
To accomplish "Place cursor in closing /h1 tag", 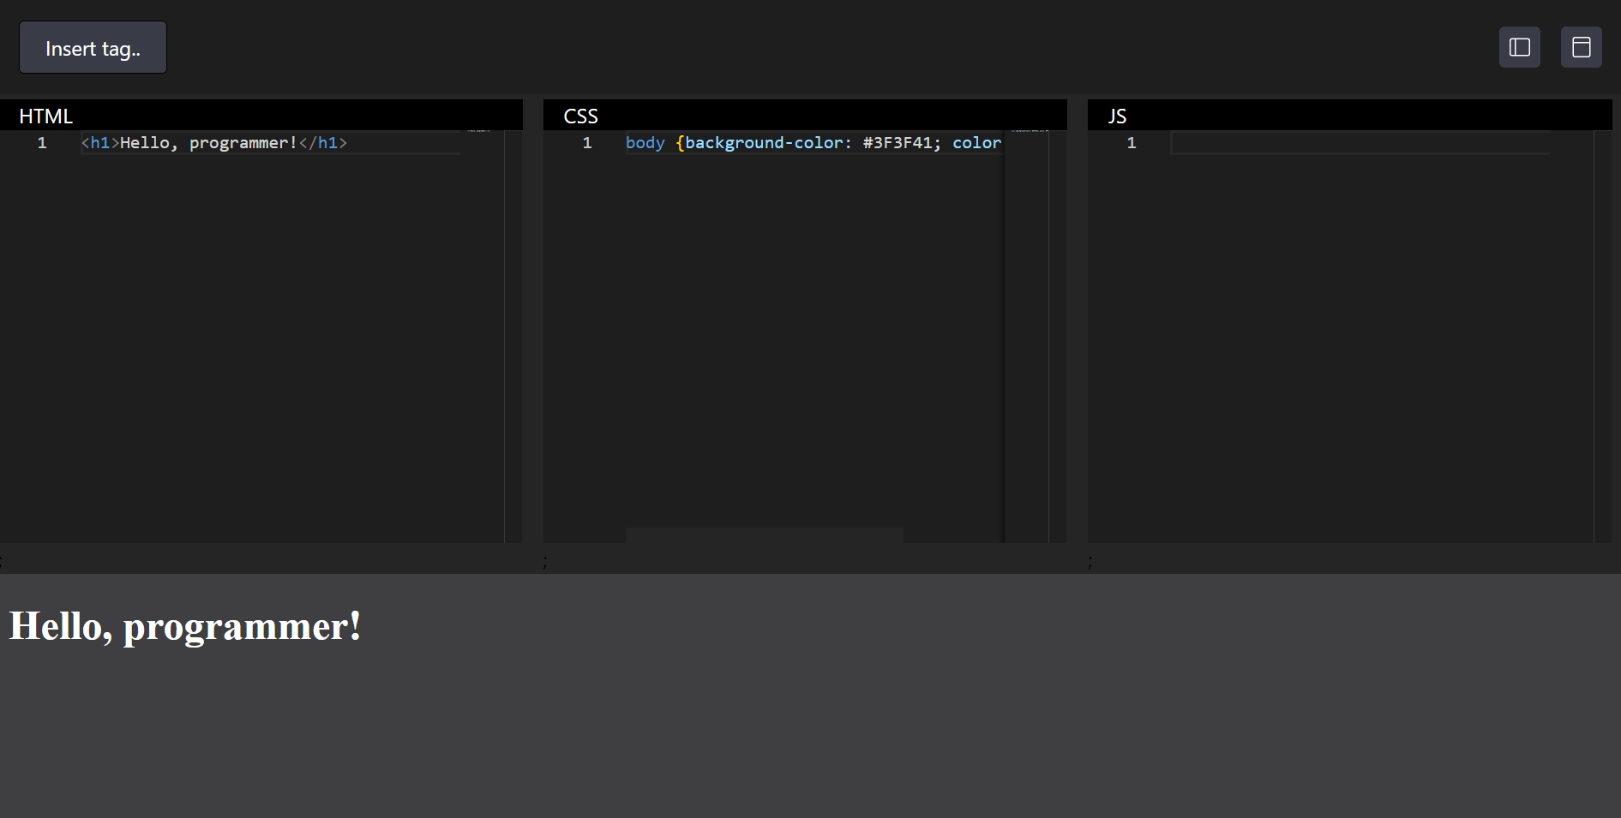I will tap(324, 143).
